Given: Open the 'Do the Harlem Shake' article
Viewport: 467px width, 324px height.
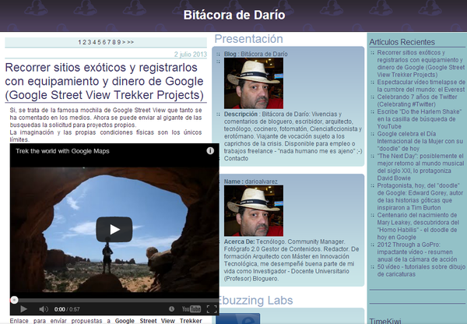Looking at the screenshot, I should pyautogui.click(x=419, y=119).
